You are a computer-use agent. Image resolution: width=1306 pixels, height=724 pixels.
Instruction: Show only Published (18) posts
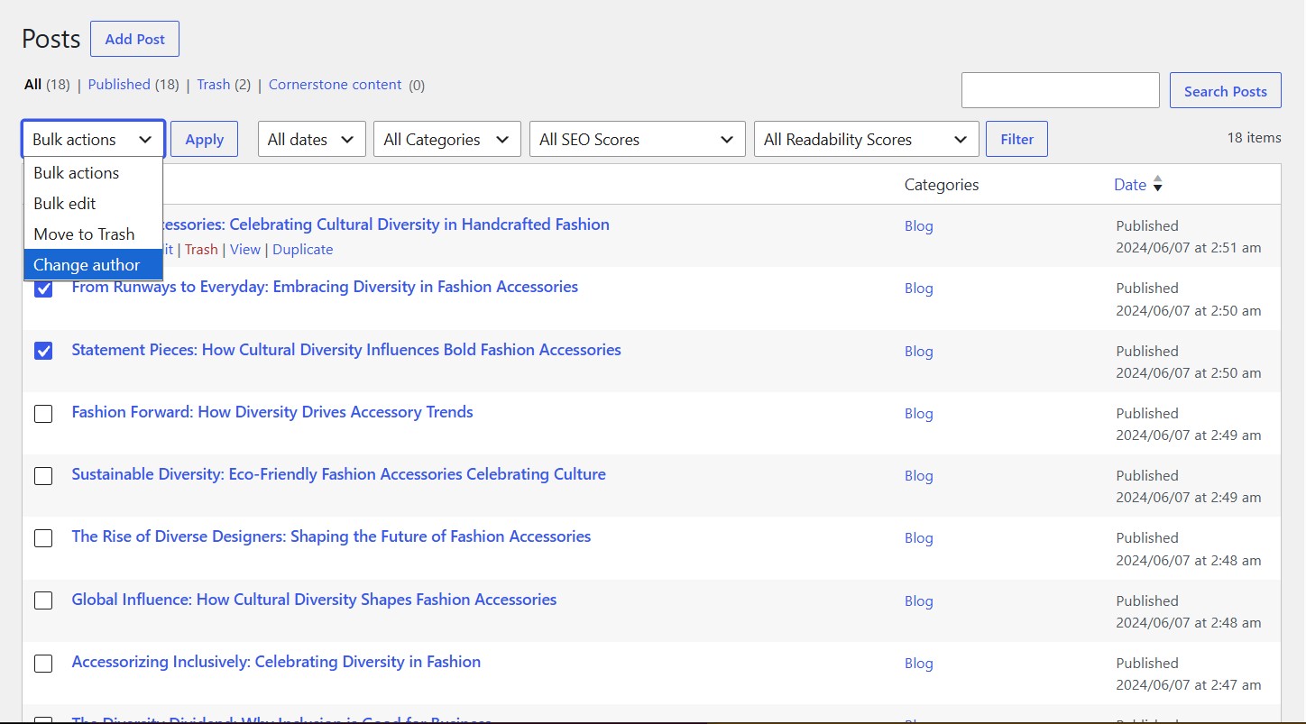[x=133, y=84]
